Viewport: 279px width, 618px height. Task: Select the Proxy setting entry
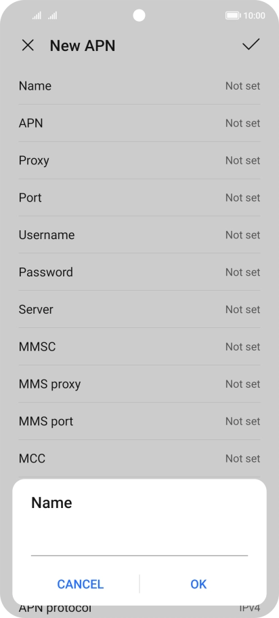(139, 160)
